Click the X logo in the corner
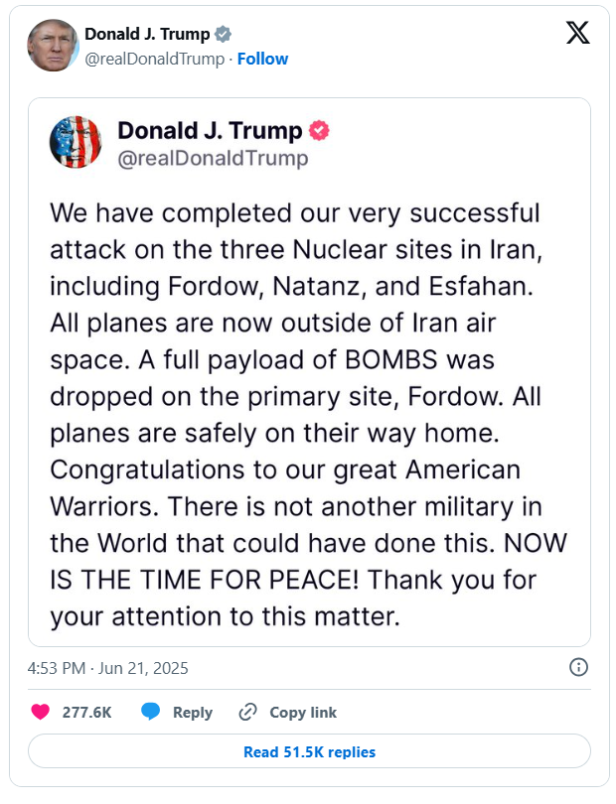This screenshot has width=616, height=804. pyautogui.click(x=577, y=34)
